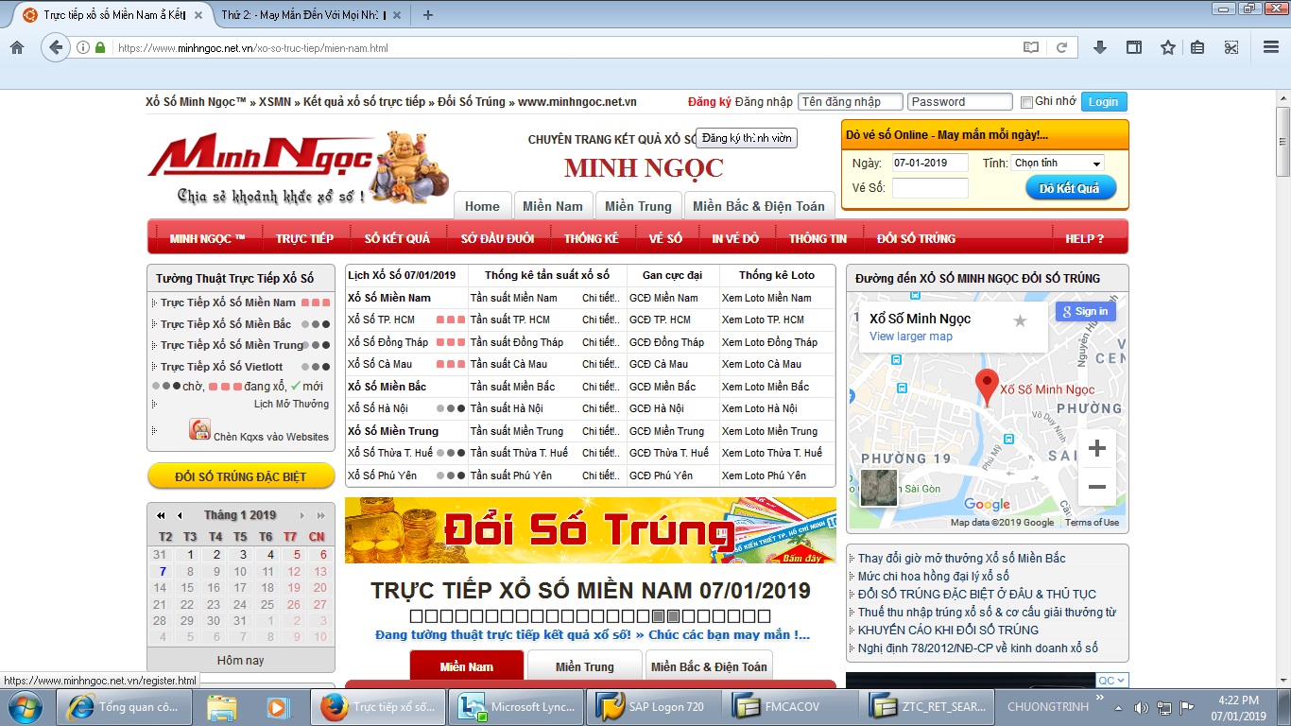Click Tần suất Cà Mau link
The width and height of the screenshot is (1291, 726).
pos(508,364)
